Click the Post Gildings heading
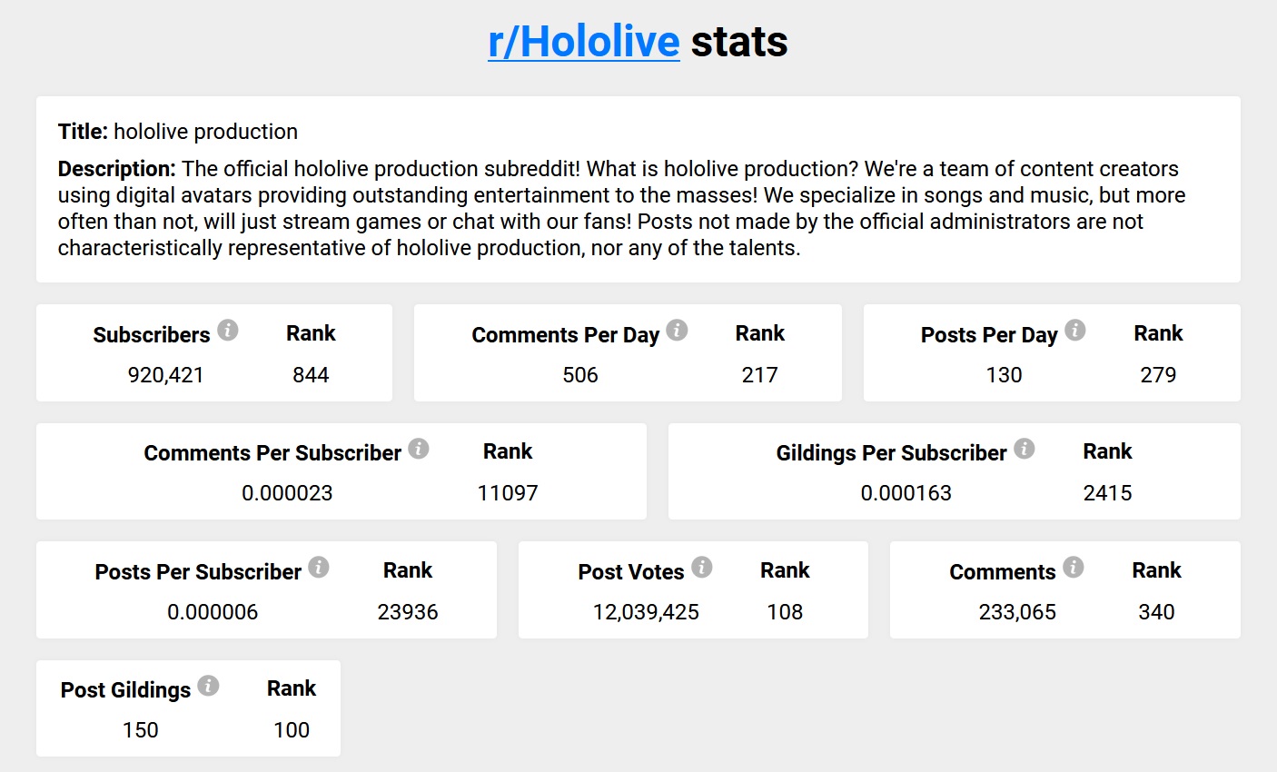The image size is (1277, 772). (125, 690)
